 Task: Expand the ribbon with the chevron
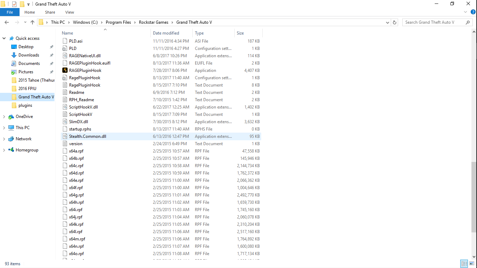(465, 12)
